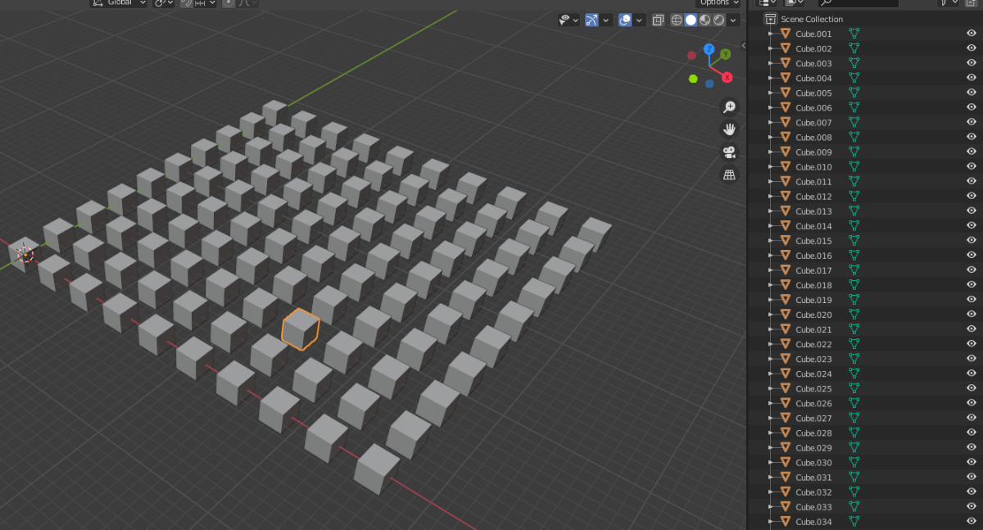Image resolution: width=983 pixels, height=530 pixels.
Task: Expand the Cube.019 tree row
Action: [x=771, y=300]
